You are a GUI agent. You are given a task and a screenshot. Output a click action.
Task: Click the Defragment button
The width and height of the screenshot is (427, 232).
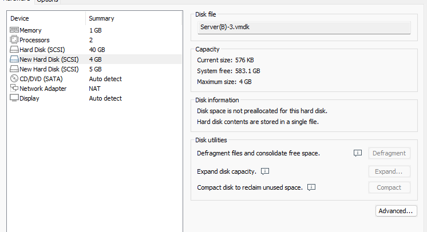tap(389, 153)
